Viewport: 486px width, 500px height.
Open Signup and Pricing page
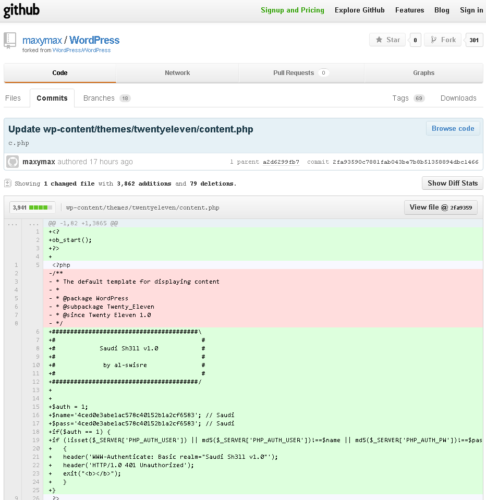[x=293, y=10]
